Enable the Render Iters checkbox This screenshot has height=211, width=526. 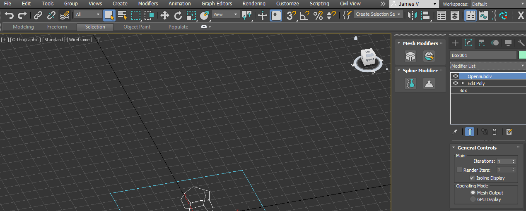point(459,170)
